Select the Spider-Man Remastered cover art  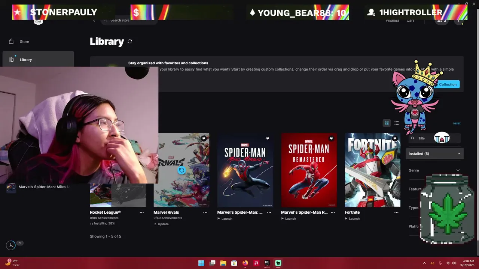tap(309, 170)
